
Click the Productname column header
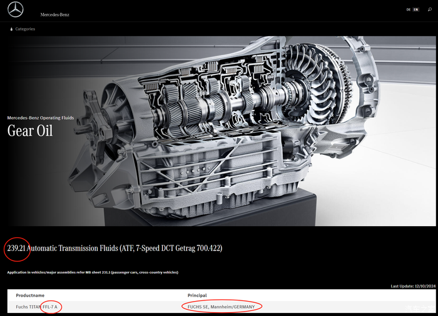point(30,295)
